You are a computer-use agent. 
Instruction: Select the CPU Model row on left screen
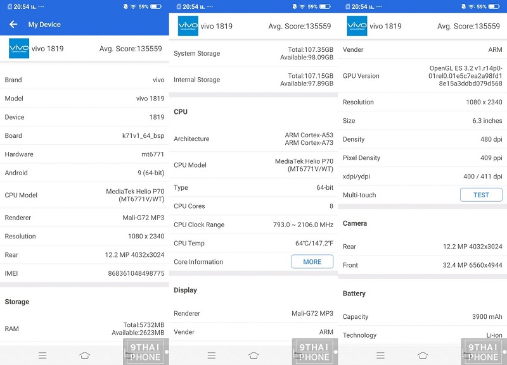tap(84, 195)
